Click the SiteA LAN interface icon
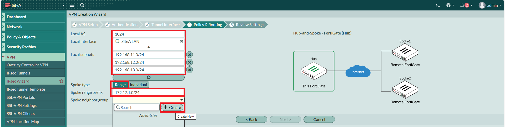This screenshot has height=127, width=505. (x=117, y=41)
